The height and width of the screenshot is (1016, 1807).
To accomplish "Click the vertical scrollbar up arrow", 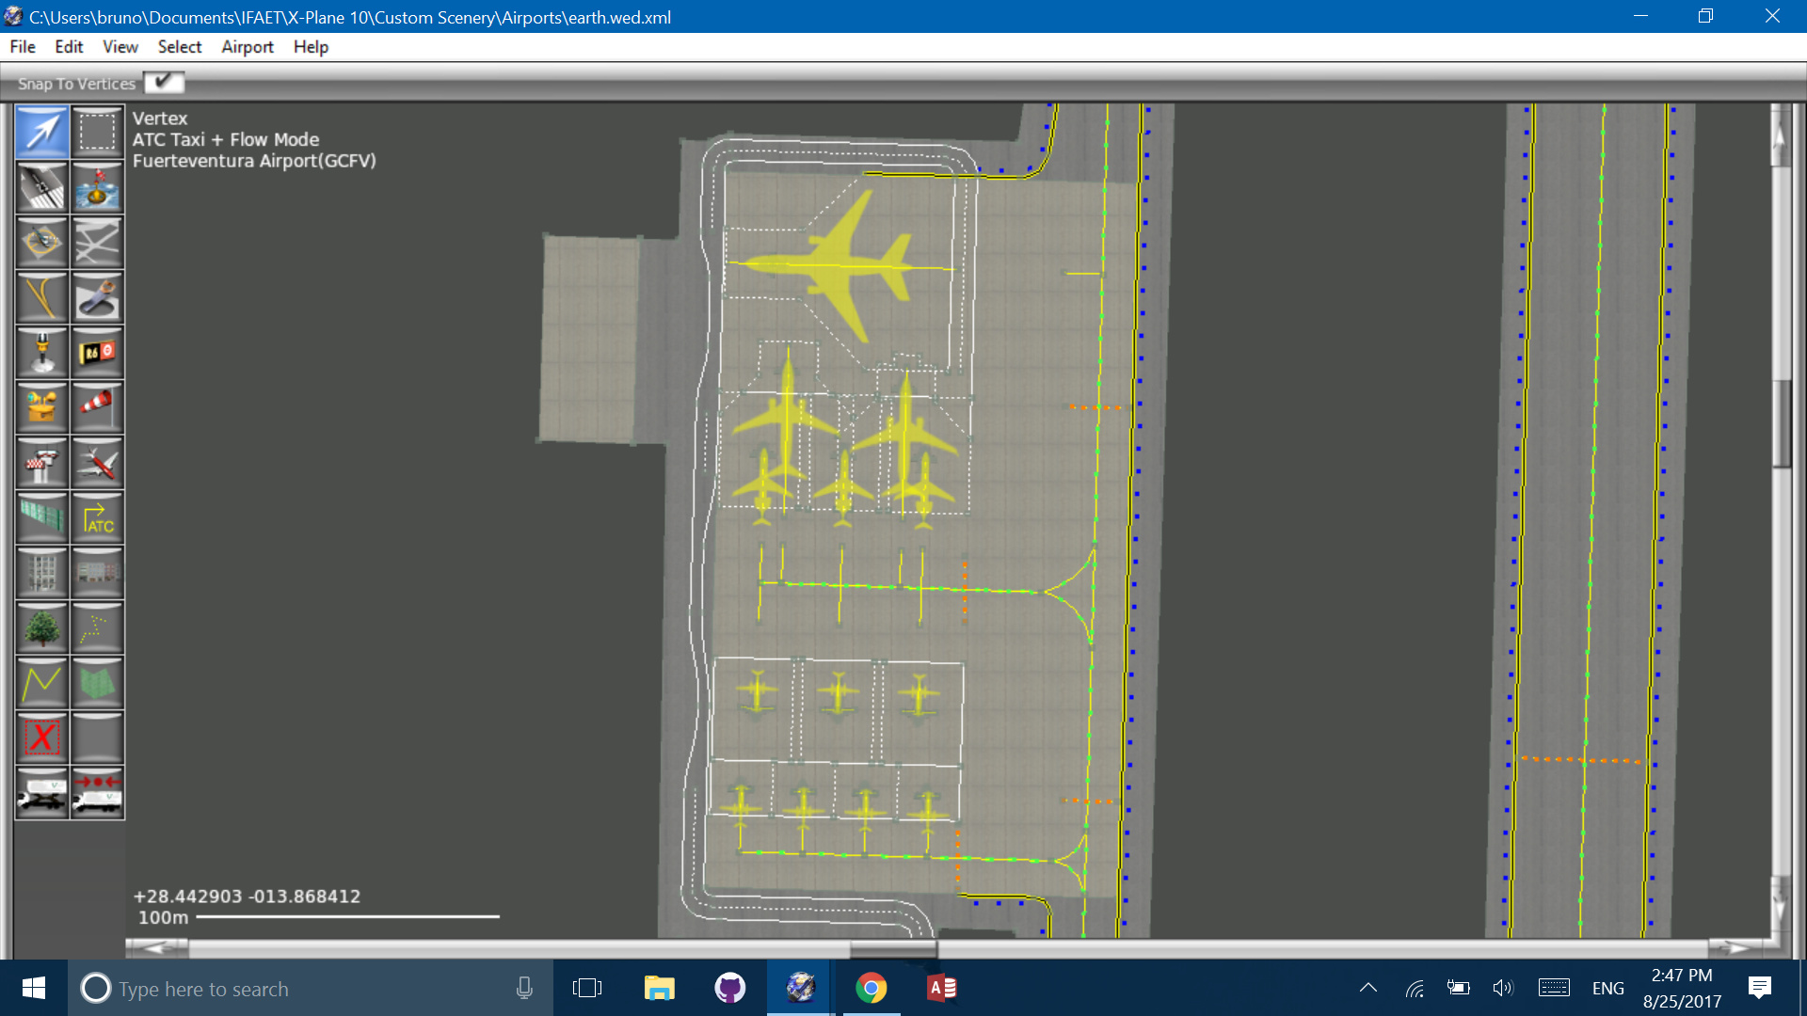I will (1779, 135).
